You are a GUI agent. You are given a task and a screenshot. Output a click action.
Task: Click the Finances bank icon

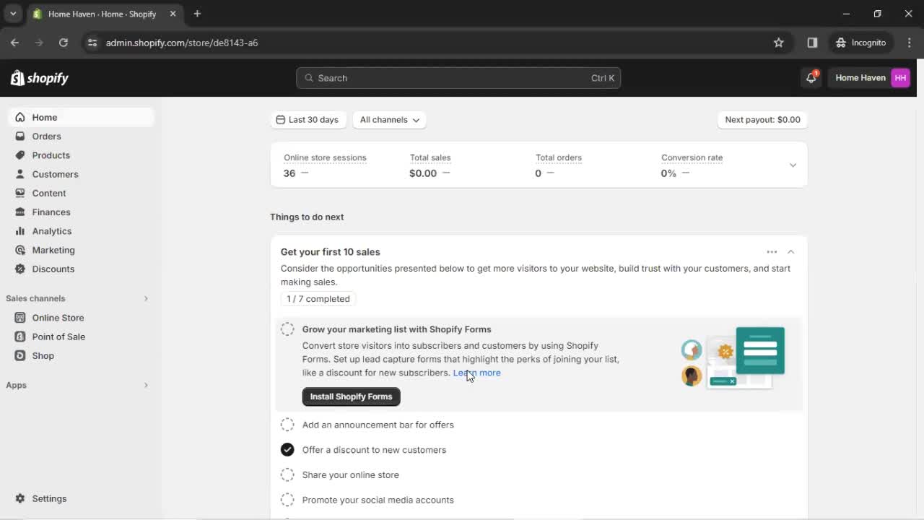[20, 212]
